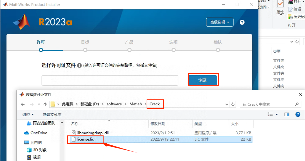Click the forward arrow in file dialog
Viewport: 305px width, 161px height.
click(32, 104)
